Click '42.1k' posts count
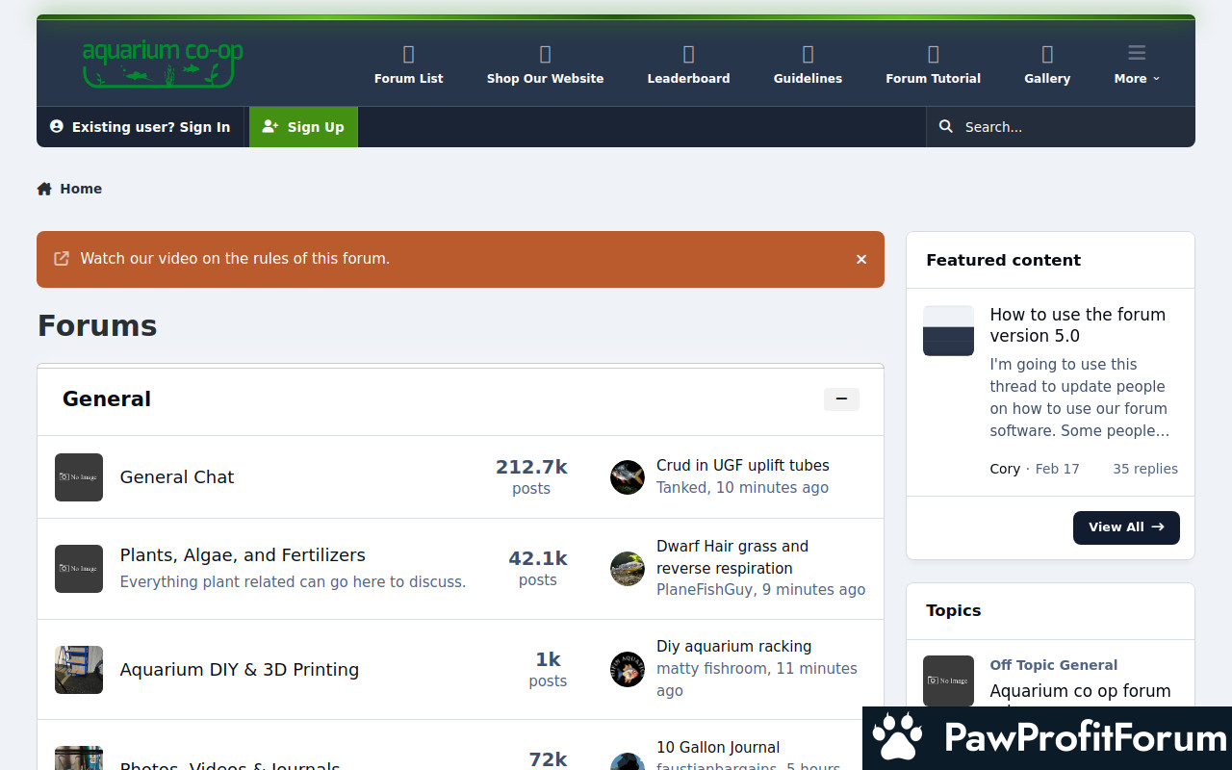 [538, 558]
